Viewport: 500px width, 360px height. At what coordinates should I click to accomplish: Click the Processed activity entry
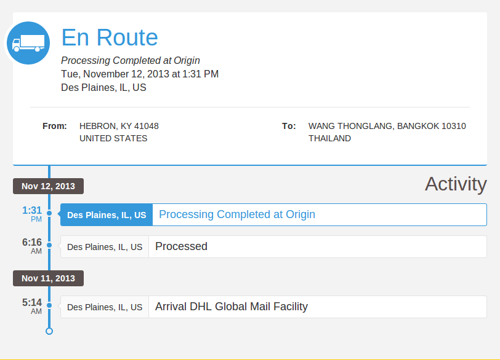182,246
